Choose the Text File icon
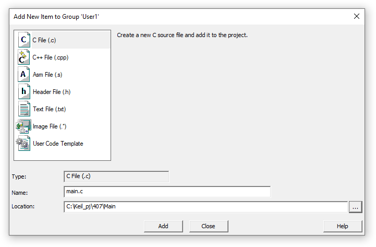This screenshot has height=247, width=376. click(x=24, y=109)
